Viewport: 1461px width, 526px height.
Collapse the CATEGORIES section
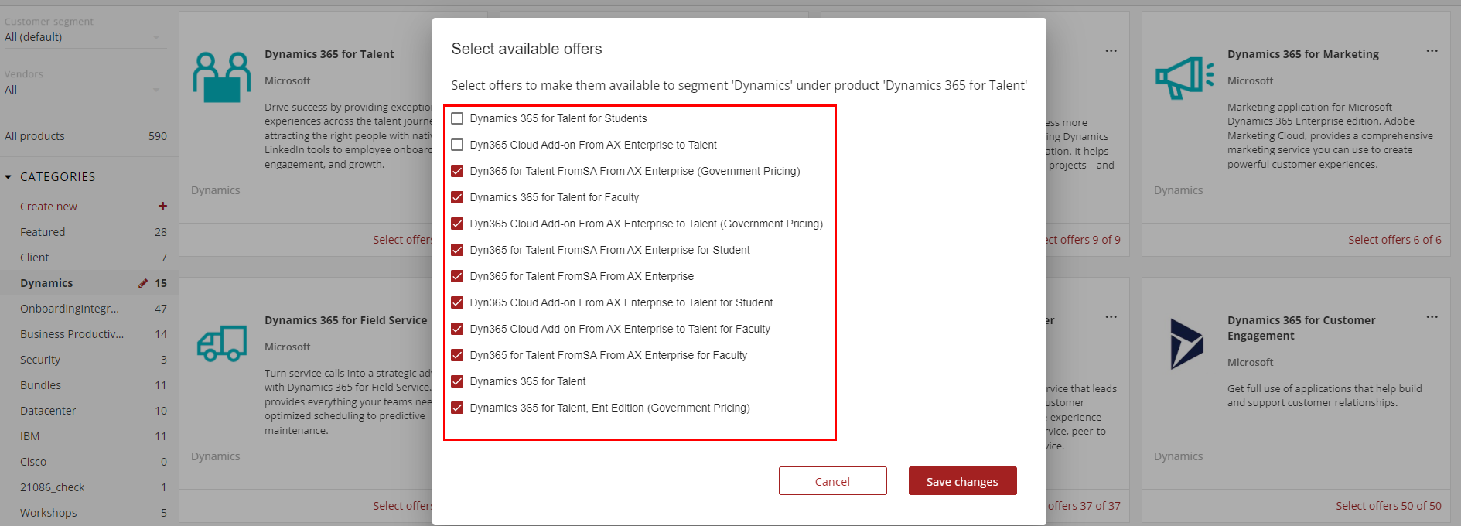pyautogui.click(x=9, y=177)
